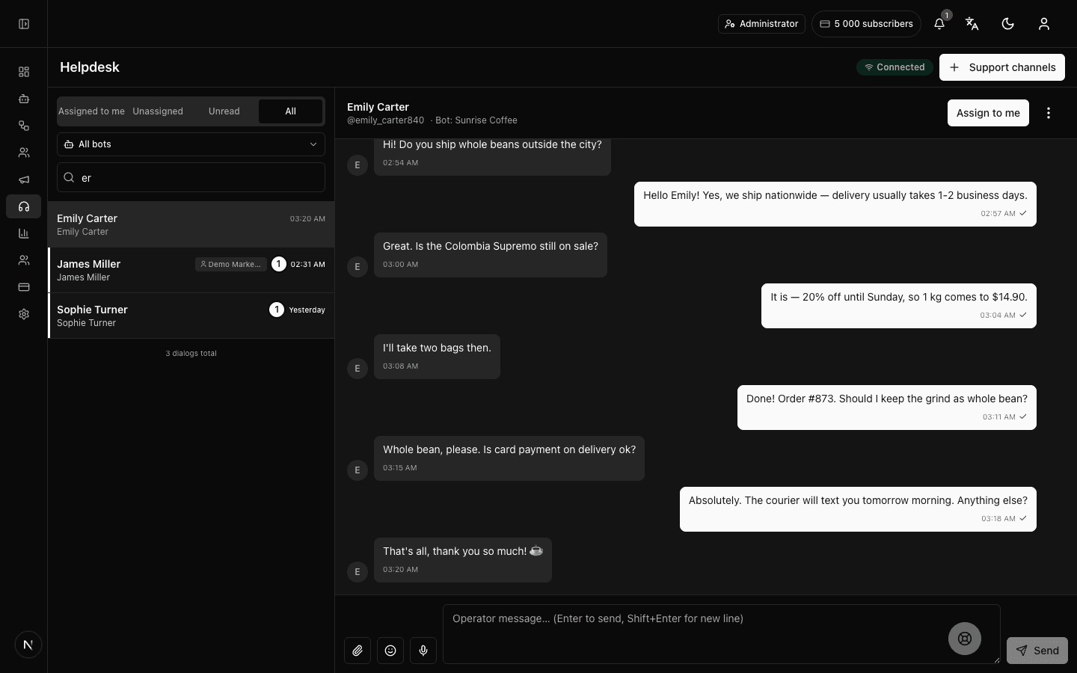
Task: Click the 'I'll take two bags then.' message
Action: (437, 357)
